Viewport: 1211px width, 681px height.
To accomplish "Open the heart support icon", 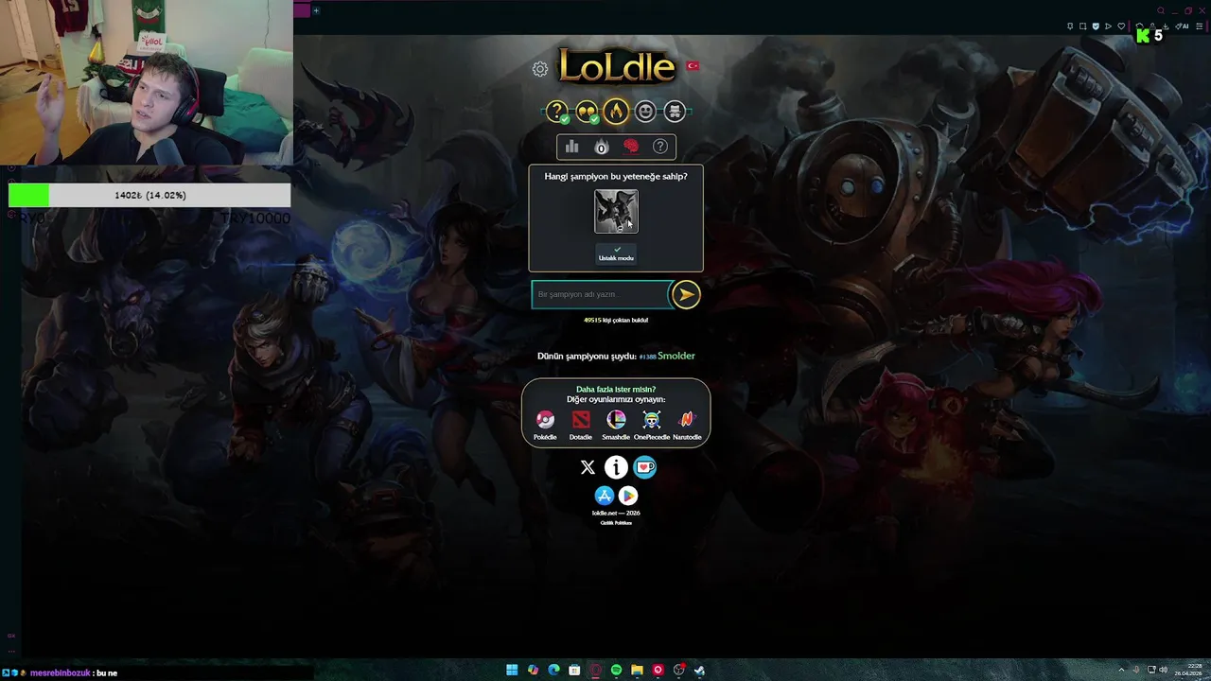I will [x=645, y=467].
